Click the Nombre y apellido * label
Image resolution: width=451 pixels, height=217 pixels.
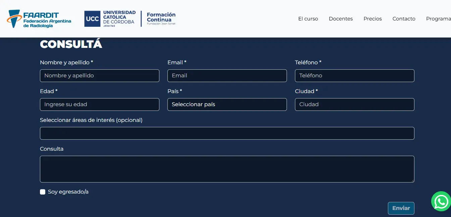66,63
